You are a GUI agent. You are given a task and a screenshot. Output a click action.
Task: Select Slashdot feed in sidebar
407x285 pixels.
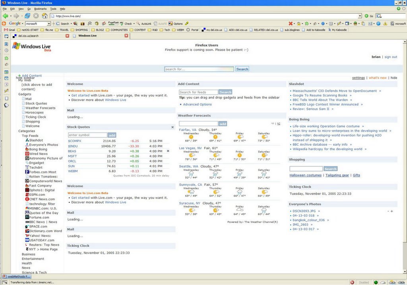tap(36, 140)
